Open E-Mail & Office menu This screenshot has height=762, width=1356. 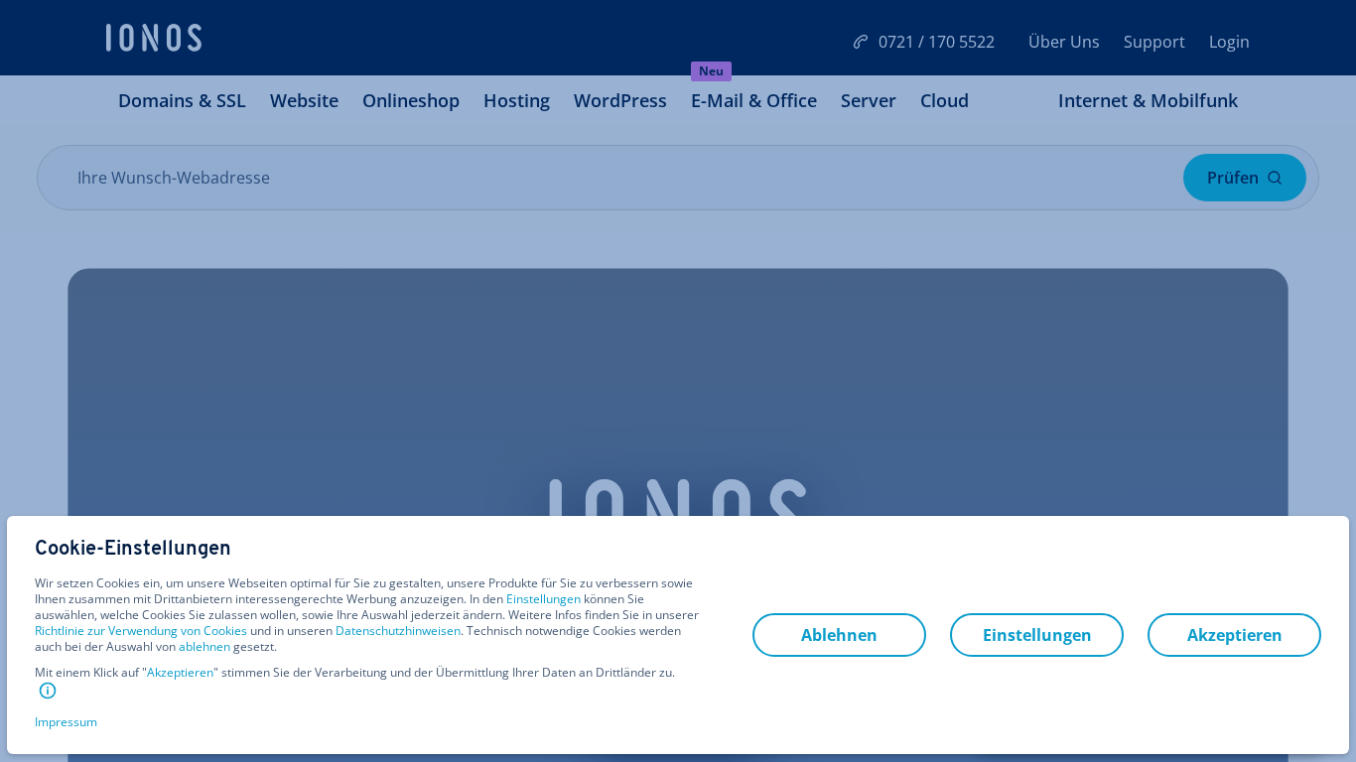pos(753,100)
